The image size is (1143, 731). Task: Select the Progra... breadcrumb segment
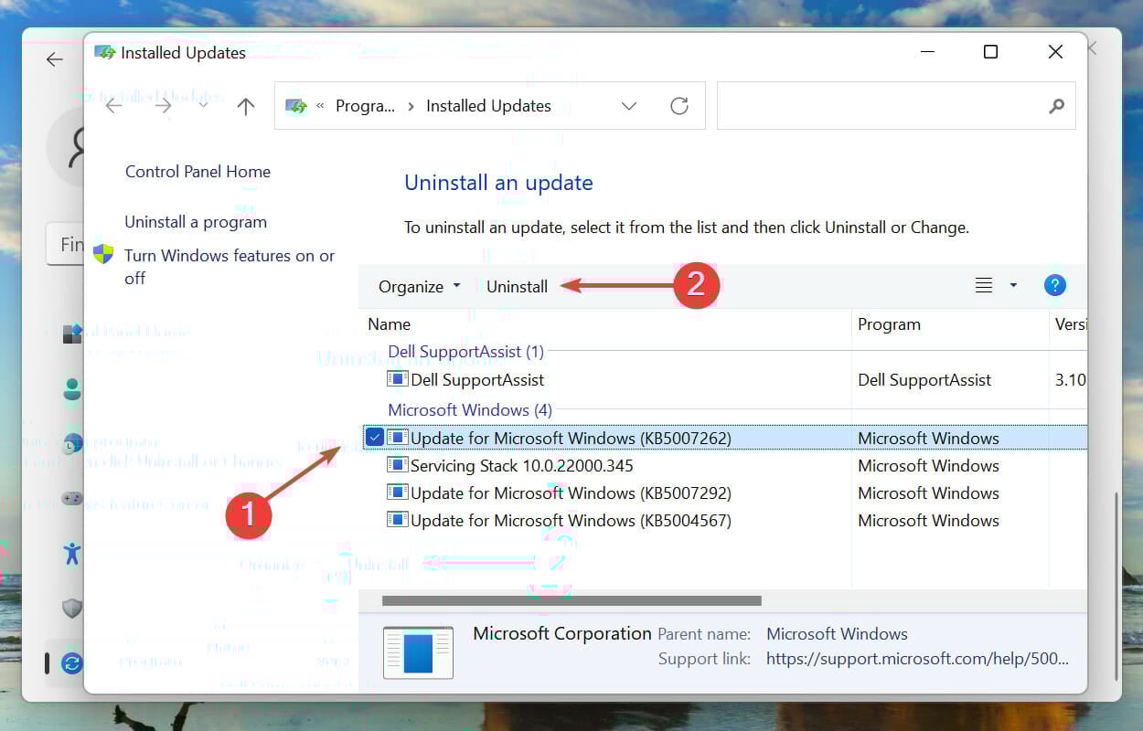(365, 106)
